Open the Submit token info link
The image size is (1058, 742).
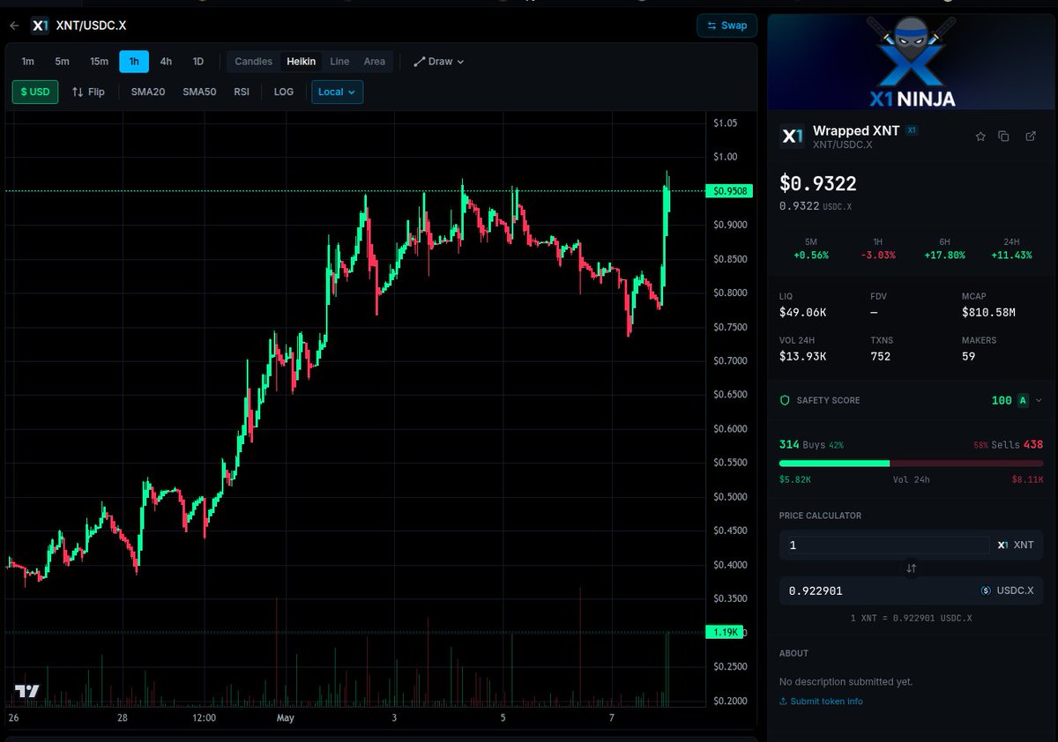click(x=821, y=701)
